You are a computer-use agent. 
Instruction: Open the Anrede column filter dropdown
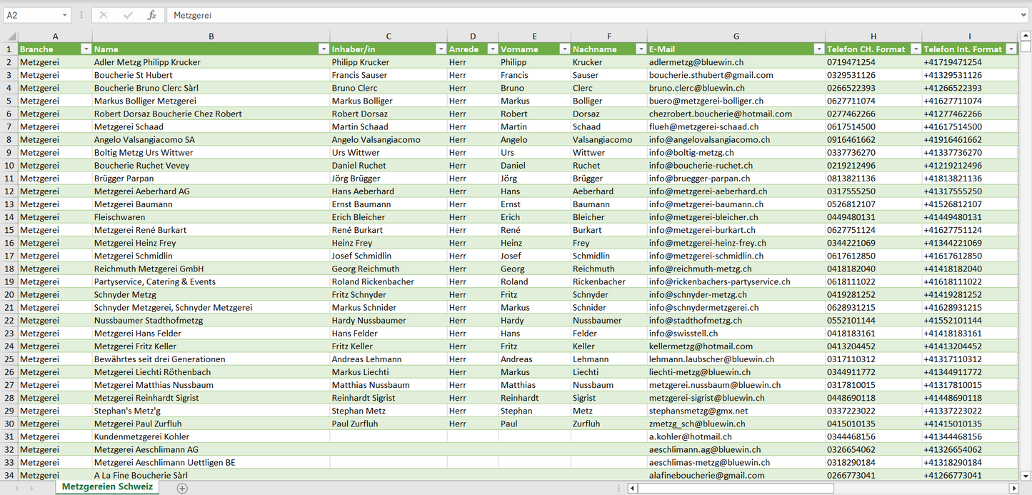coord(492,49)
